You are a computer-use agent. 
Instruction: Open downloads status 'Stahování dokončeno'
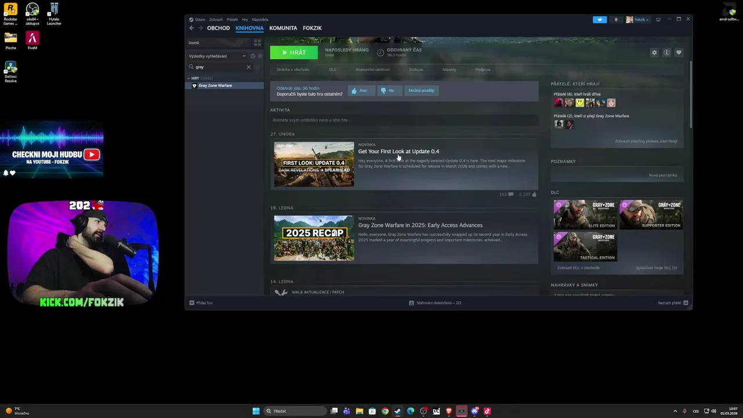coord(435,303)
